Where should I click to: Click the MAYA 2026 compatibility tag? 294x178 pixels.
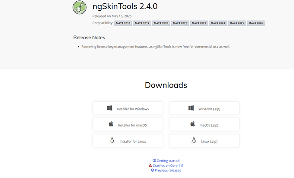point(256,23)
